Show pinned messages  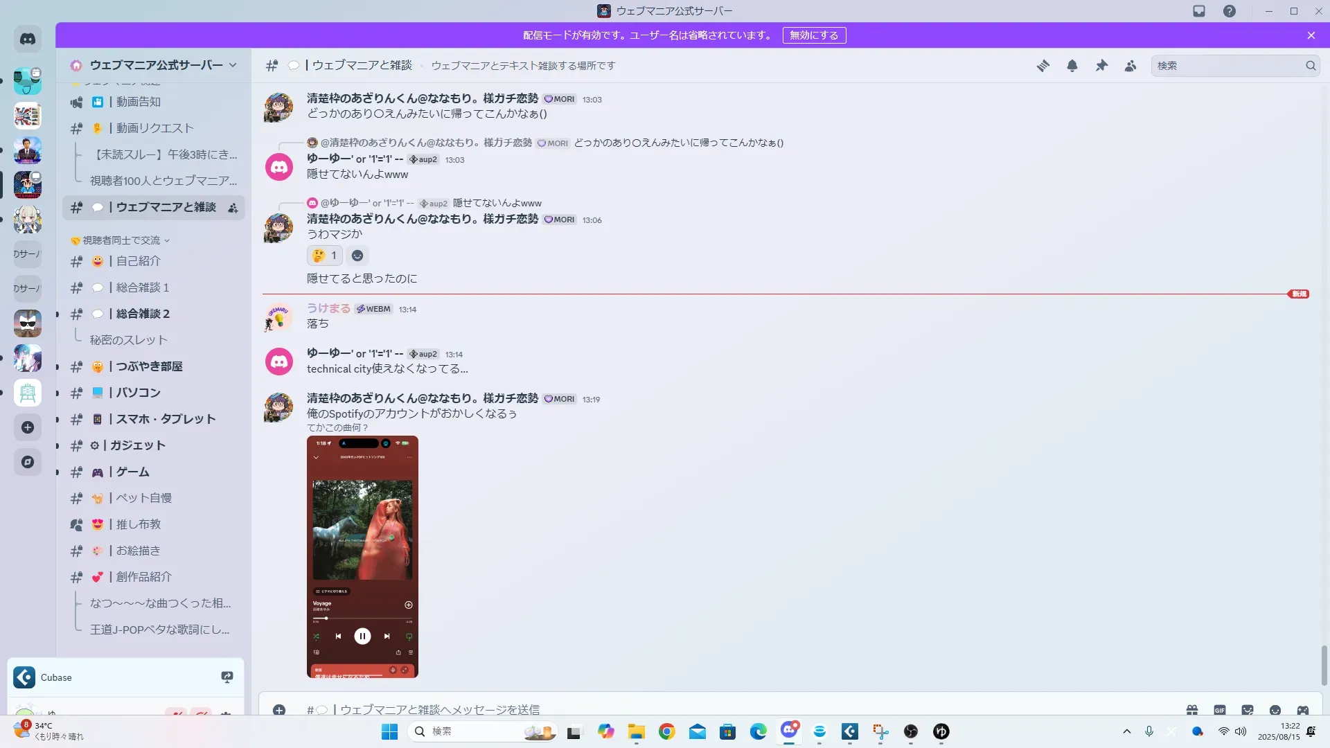click(1101, 66)
